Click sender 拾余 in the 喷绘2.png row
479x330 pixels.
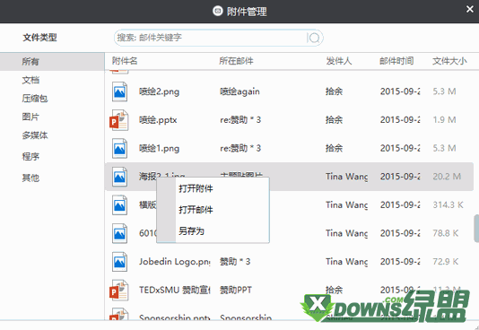point(335,91)
